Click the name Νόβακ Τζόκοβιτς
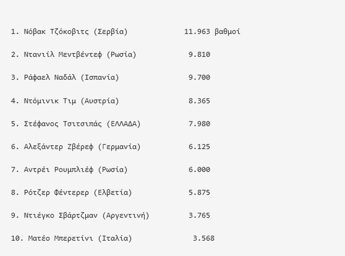 coord(56,32)
